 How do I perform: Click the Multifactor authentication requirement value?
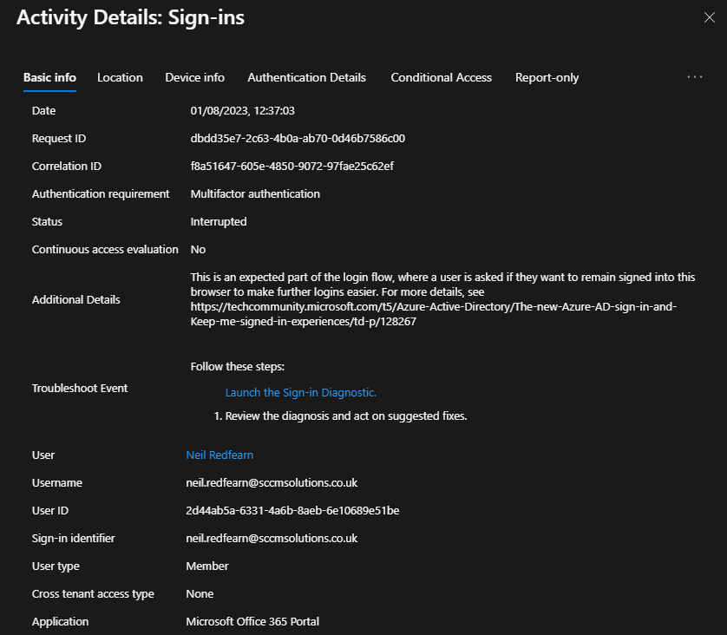pyautogui.click(x=255, y=193)
